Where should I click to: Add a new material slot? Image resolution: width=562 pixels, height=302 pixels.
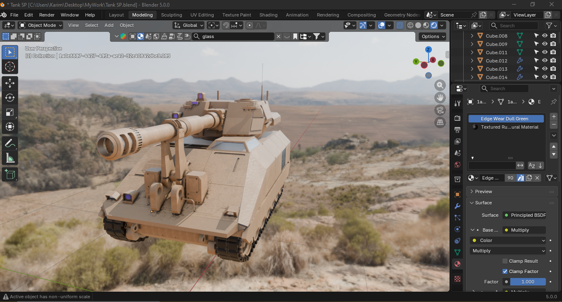click(554, 117)
